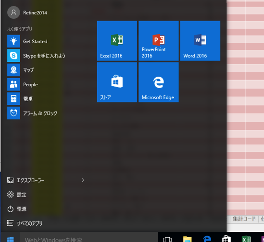Open the Excel 2016 tile
The width and height of the screenshot is (264, 242).
117,41
